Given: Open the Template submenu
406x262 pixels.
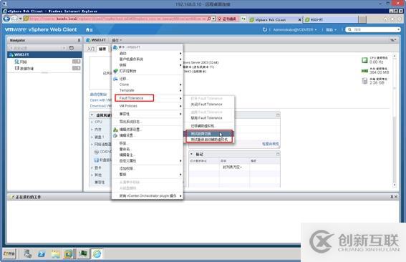Looking at the screenshot, I should click(x=148, y=90).
